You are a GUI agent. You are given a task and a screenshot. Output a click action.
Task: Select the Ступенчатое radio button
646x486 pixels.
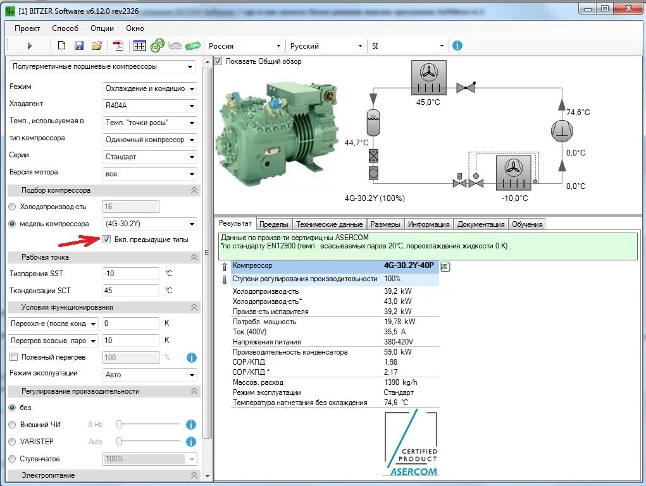pos(12,458)
